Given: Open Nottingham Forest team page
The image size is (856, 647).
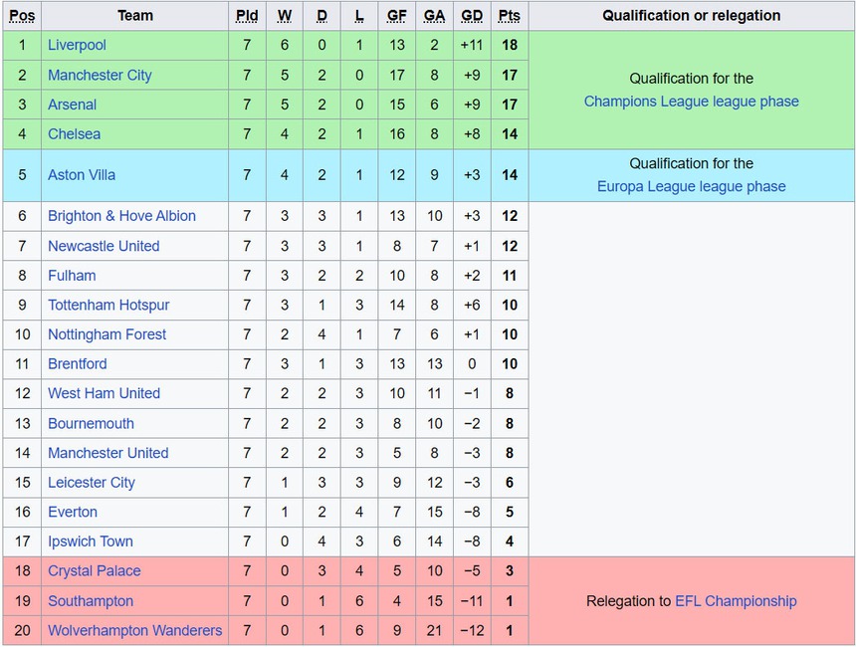Looking at the screenshot, I should (x=107, y=334).
